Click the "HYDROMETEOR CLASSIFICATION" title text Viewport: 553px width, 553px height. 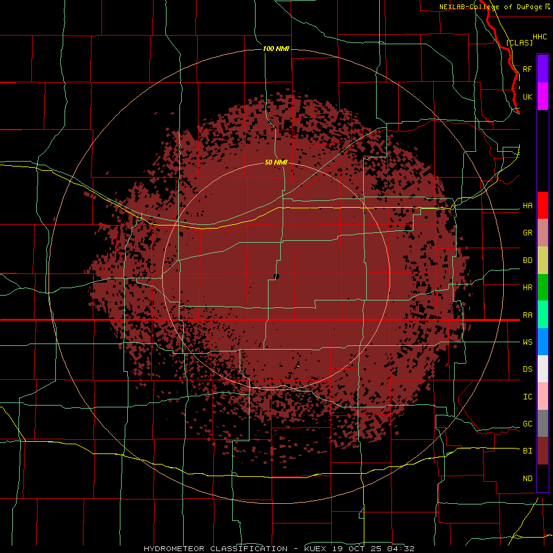click(216, 549)
